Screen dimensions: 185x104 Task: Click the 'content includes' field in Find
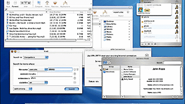[x=55, y=74]
